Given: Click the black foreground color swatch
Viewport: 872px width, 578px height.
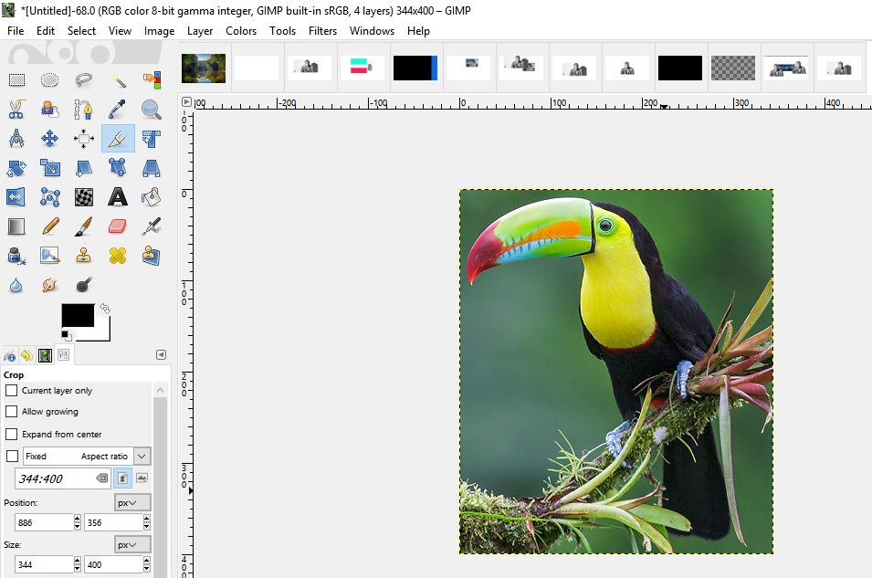Looking at the screenshot, I should point(76,314).
